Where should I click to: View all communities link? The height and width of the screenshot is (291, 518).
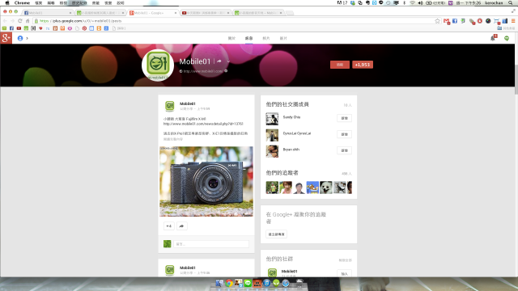pyautogui.click(x=346, y=260)
